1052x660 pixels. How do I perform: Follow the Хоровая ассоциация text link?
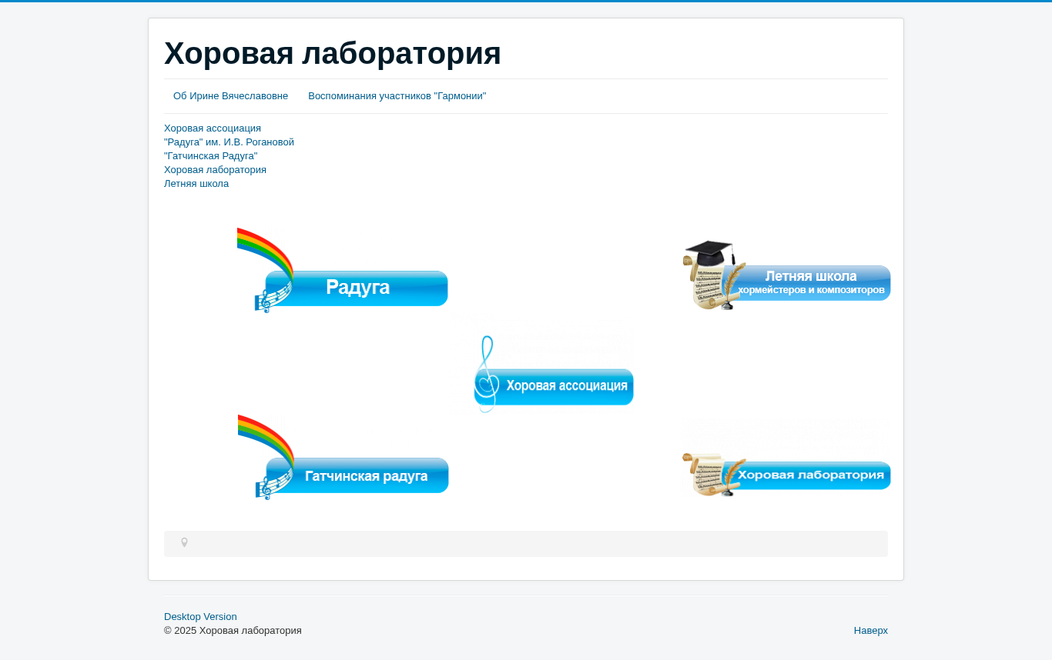click(x=213, y=128)
